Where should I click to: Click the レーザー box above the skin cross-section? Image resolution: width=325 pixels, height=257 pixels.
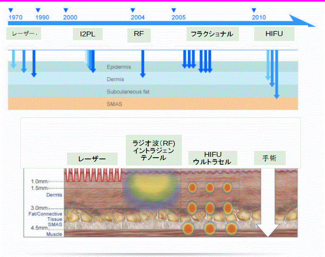92,159
